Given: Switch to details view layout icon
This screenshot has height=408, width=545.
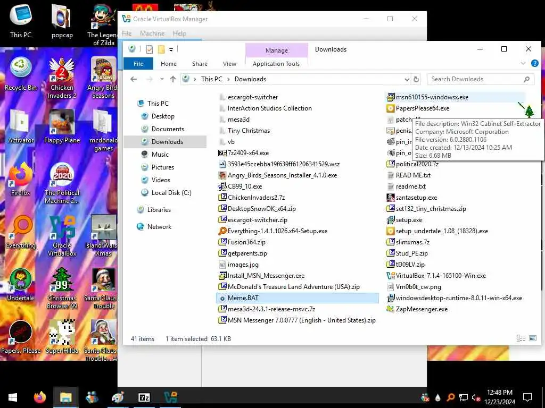Looking at the screenshot, I should 521,338.
